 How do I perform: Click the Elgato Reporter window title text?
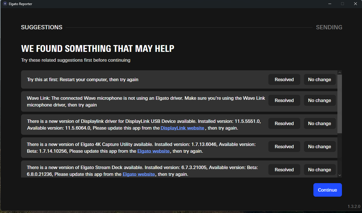[20, 4]
